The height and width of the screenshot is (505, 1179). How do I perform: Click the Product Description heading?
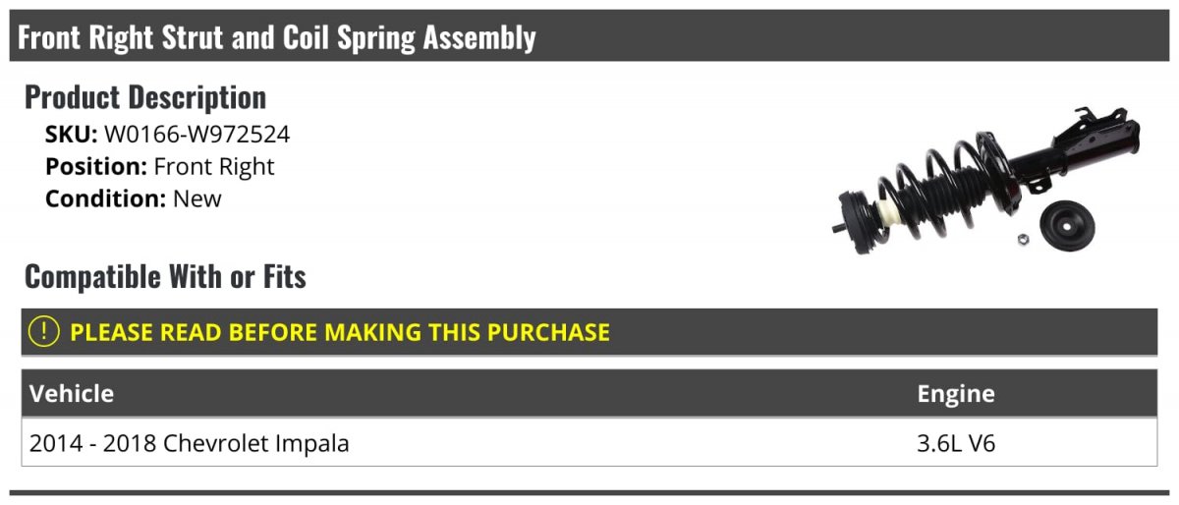pos(145,97)
